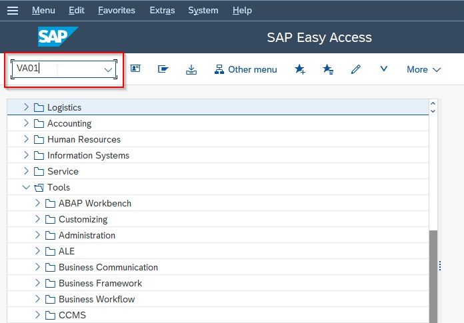
Task: Expand the Business Framework node
Action: [37, 282]
